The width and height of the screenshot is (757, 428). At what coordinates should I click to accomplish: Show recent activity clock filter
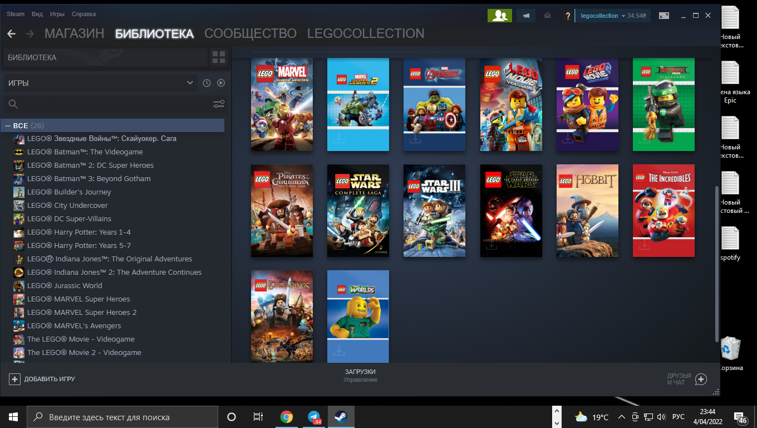tap(207, 83)
